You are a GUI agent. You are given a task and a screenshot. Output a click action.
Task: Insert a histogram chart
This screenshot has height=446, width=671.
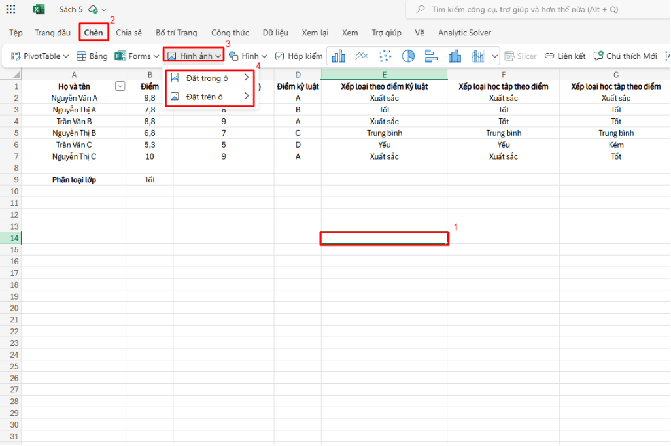[x=455, y=56]
